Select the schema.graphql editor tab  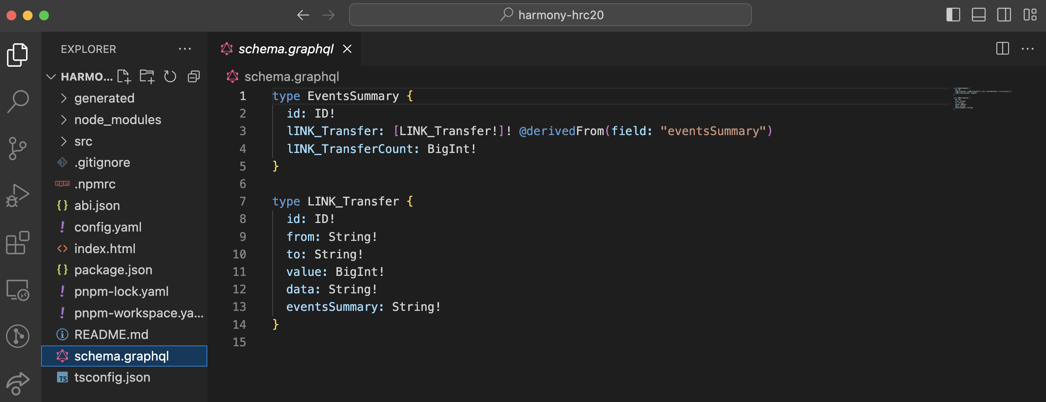[x=286, y=49]
